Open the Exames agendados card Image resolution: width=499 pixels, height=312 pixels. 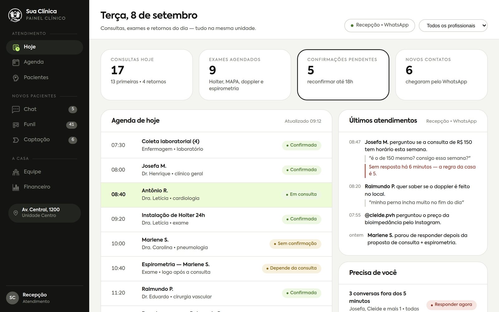coord(245,75)
